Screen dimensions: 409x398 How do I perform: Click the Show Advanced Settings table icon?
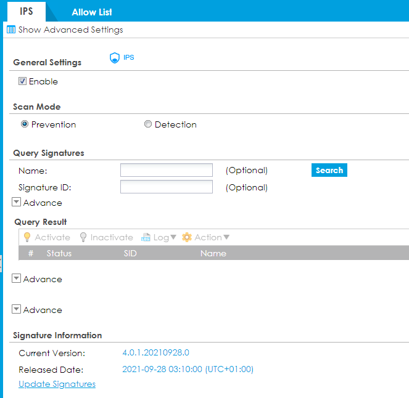tap(10, 30)
